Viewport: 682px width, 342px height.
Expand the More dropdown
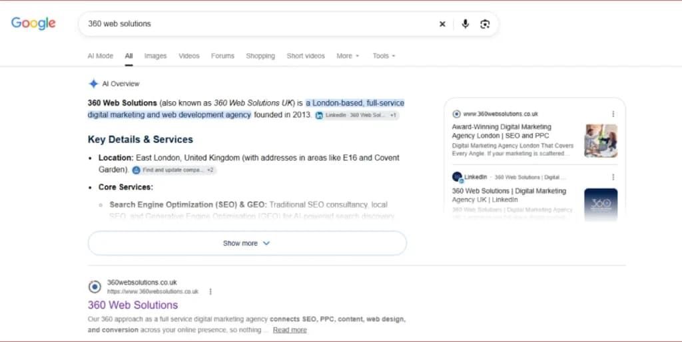pyautogui.click(x=348, y=56)
